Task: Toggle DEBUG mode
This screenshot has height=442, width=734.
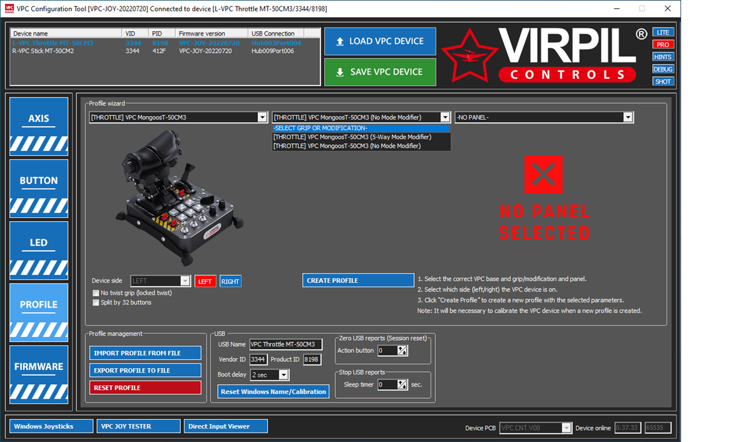Action: pyautogui.click(x=663, y=69)
